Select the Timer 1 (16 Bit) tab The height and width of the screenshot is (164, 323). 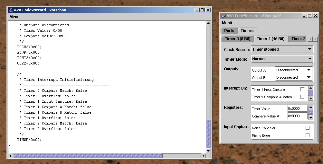click(271, 39)
